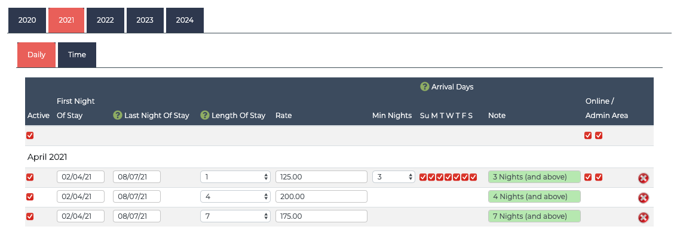
Task: Remove the 4 Nights rate row
Action: click(x=644, y=198)
